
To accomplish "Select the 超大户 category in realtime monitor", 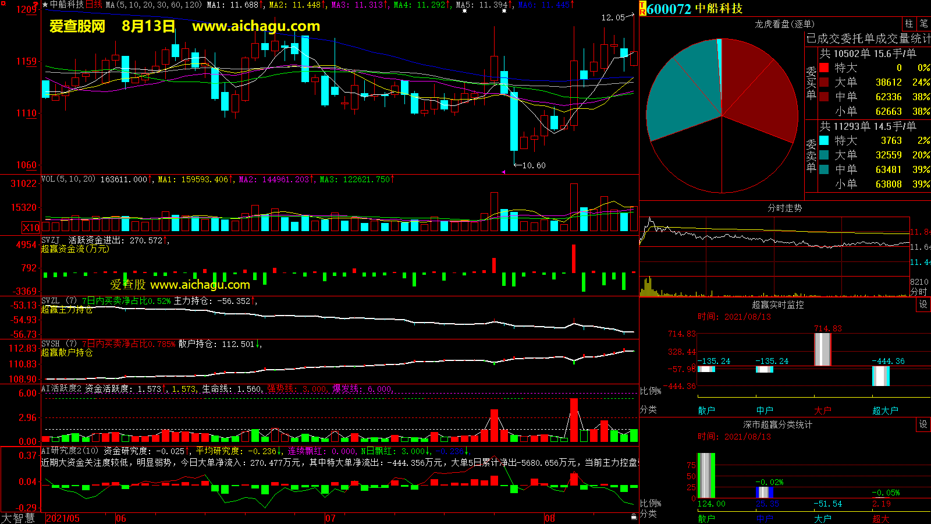I will click(885, 410).
